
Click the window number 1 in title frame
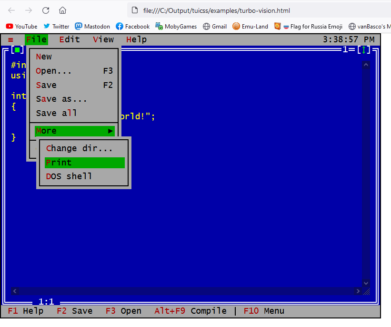(x=345, y=49)
